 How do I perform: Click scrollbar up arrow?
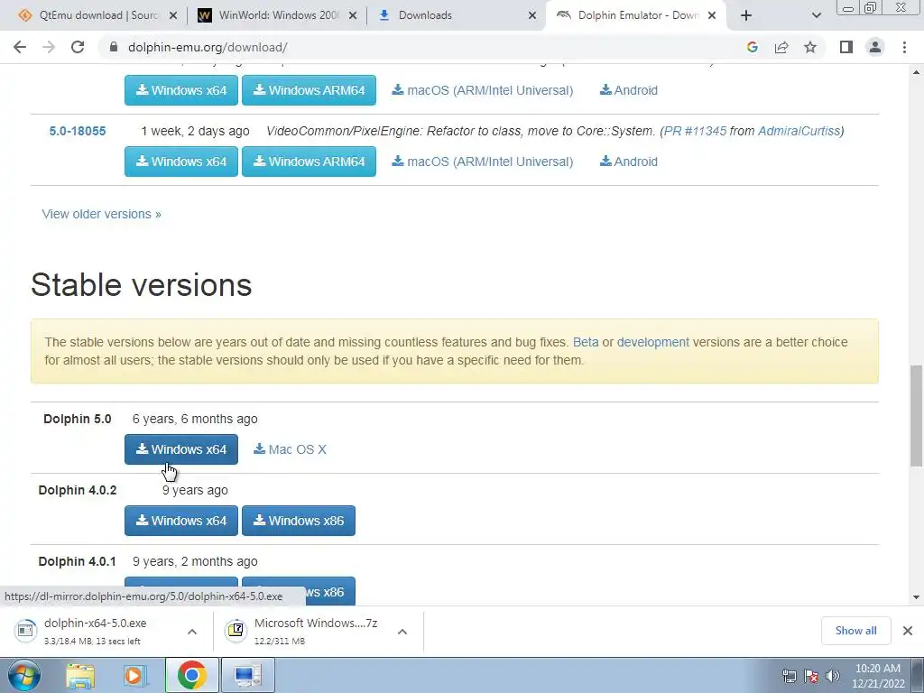click(x=917, y=72)
